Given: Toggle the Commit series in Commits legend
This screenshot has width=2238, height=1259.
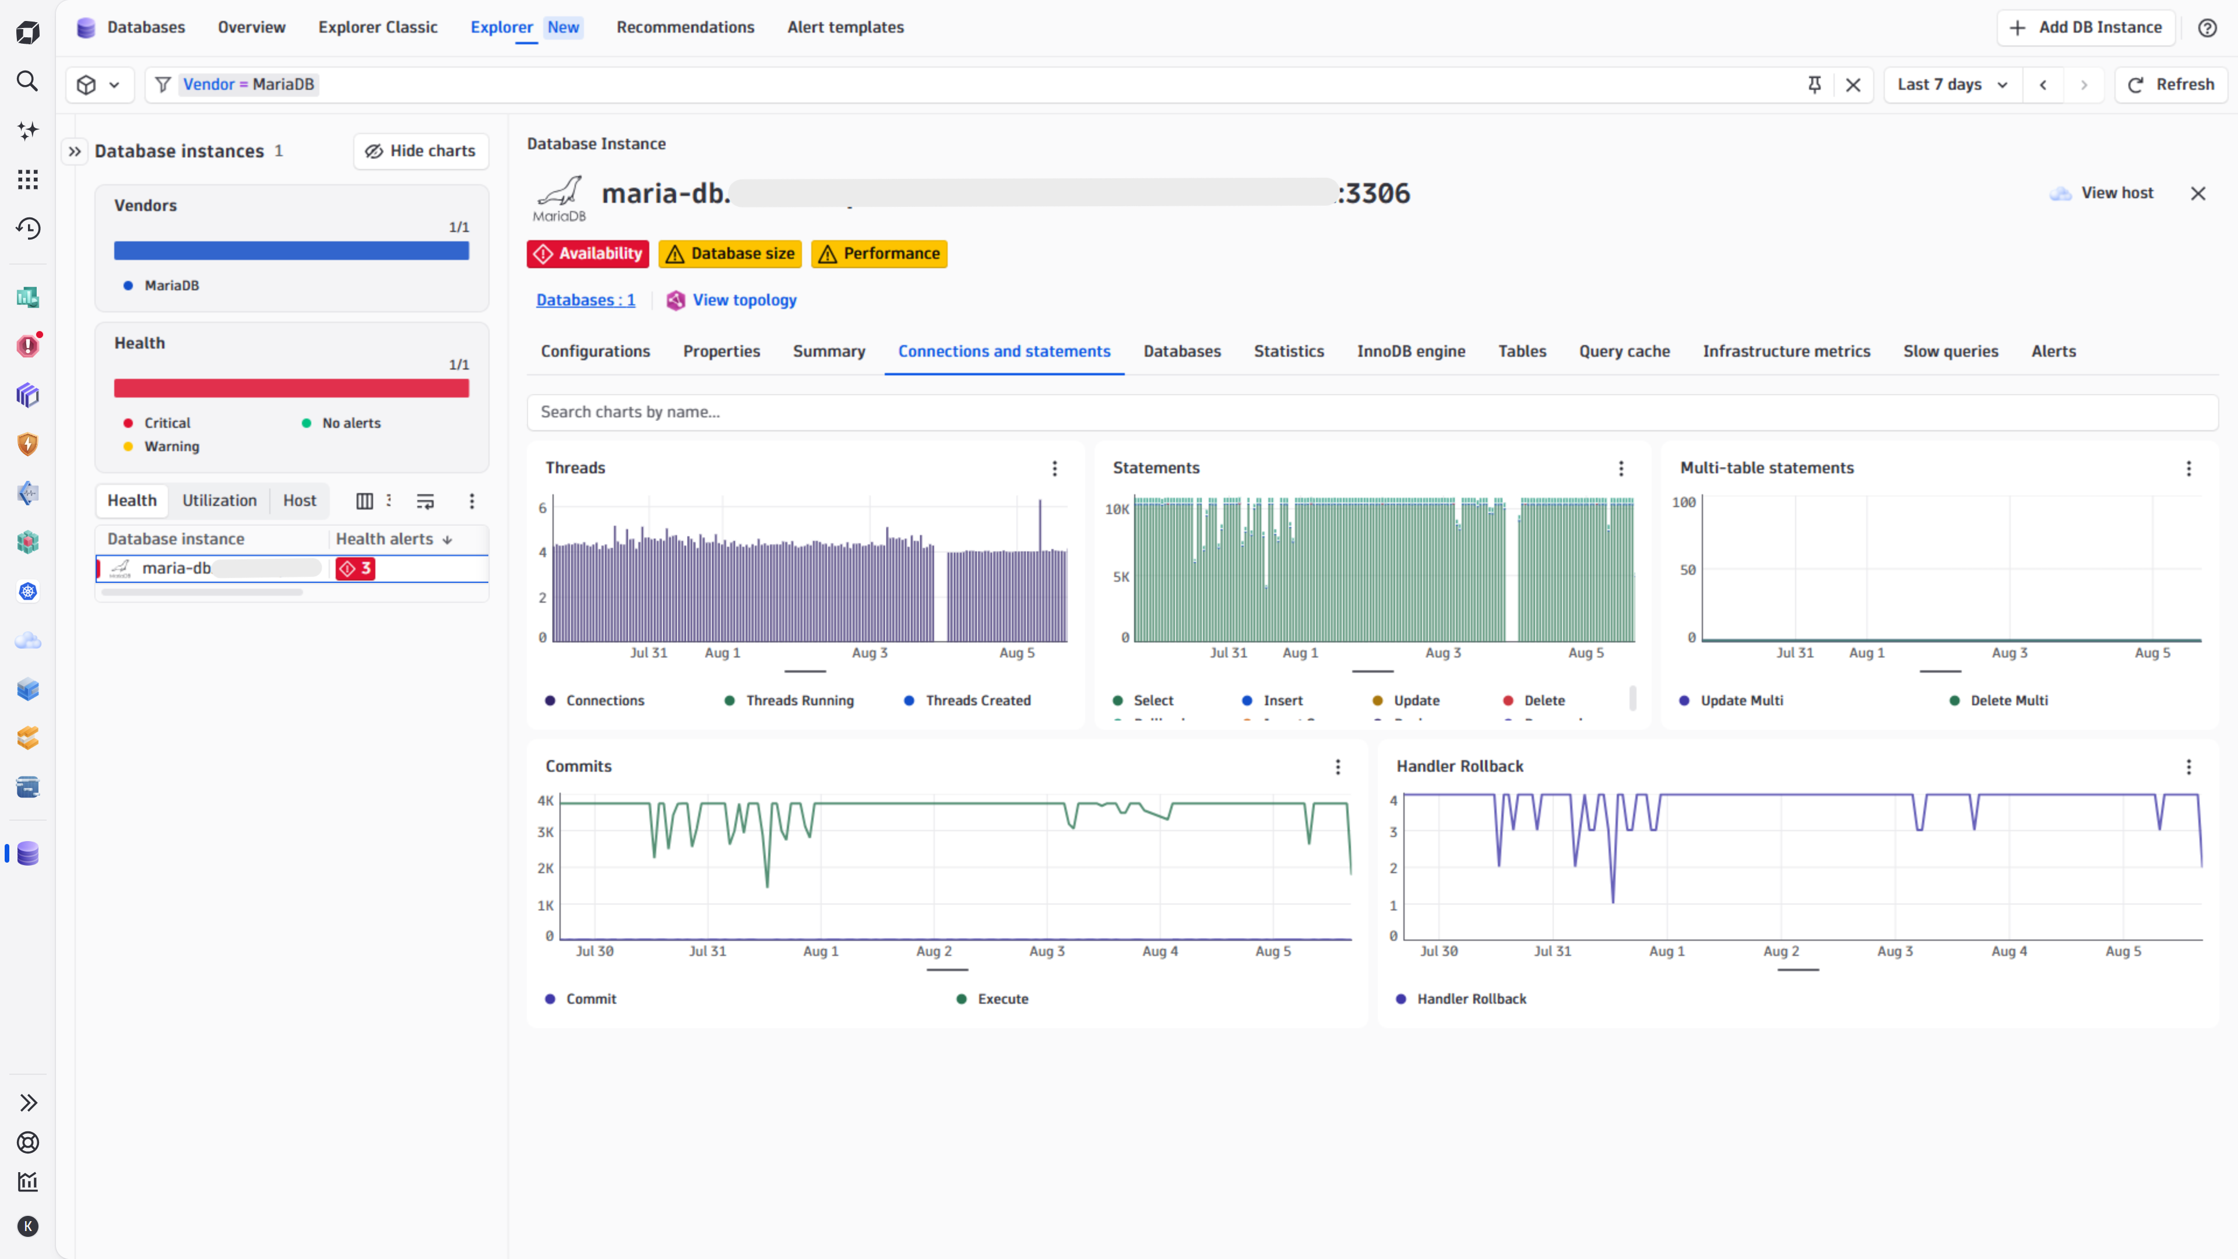Looking at the screenshot, I should click(581, 998).
